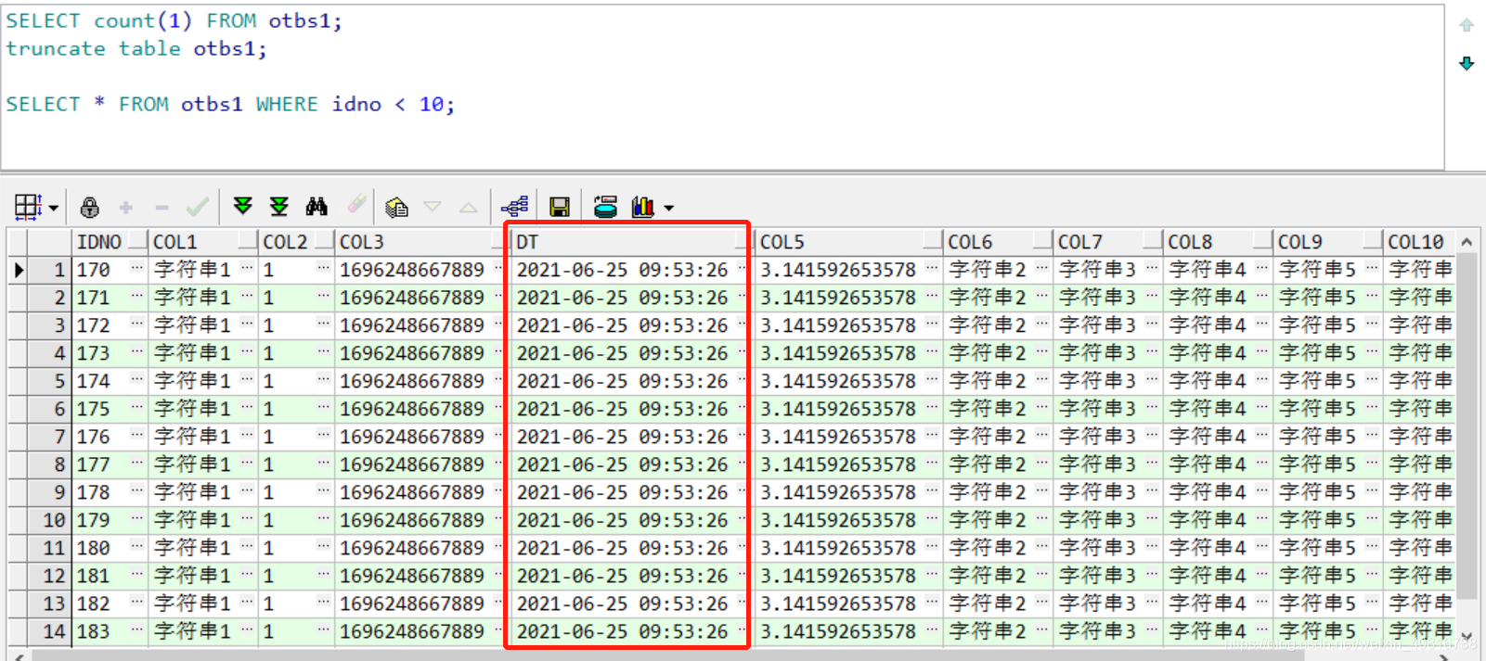The height and width of the screenshot is (661, 1486).
Task: Expand the grid mode dropdown arrow
Action: (54, 208)
